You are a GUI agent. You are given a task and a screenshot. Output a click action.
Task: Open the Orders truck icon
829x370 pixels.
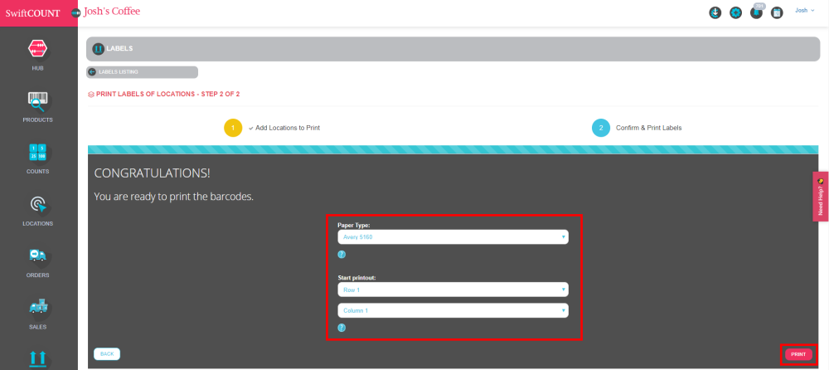pos(37,256)
